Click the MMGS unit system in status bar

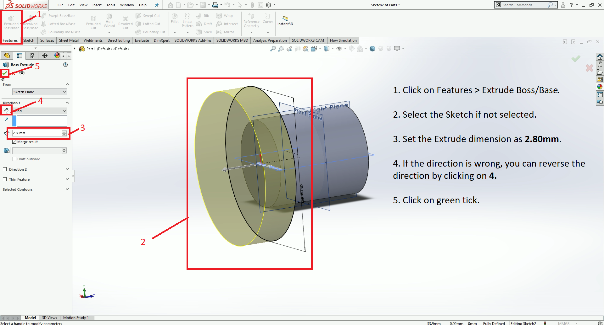tap(564, 323)
